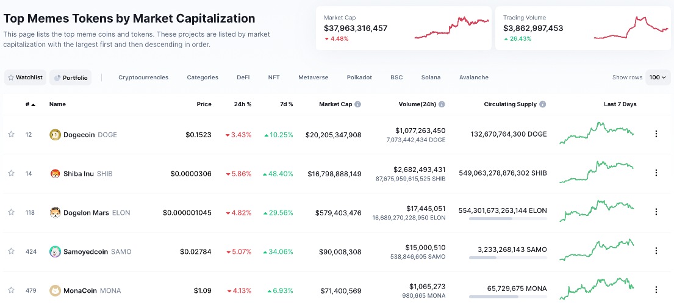Switch to NFT tab
Viewport: 674px width, 305px height.
(274, 77)
